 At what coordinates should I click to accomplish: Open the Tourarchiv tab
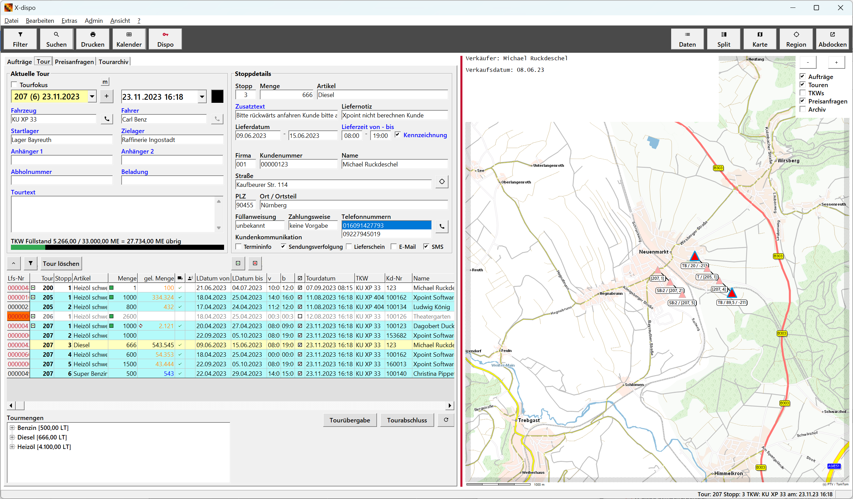click(x=113, y=62)
